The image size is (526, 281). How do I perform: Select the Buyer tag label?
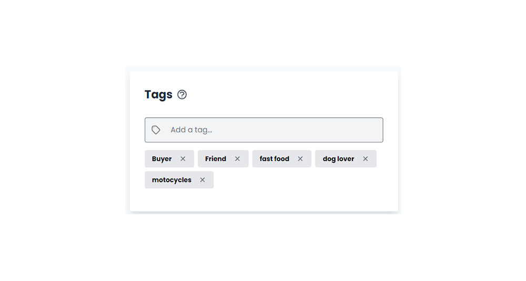click(161, 159)
